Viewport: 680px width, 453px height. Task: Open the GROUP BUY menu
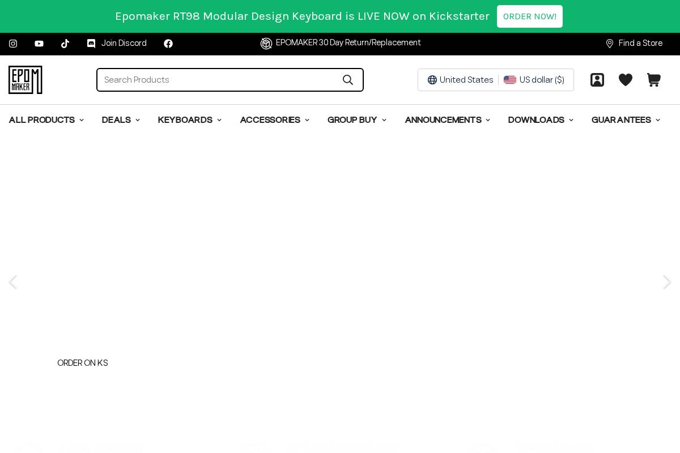pos(352,120)
